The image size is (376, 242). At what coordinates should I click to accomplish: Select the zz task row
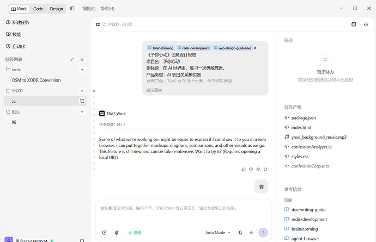point(45,101)
